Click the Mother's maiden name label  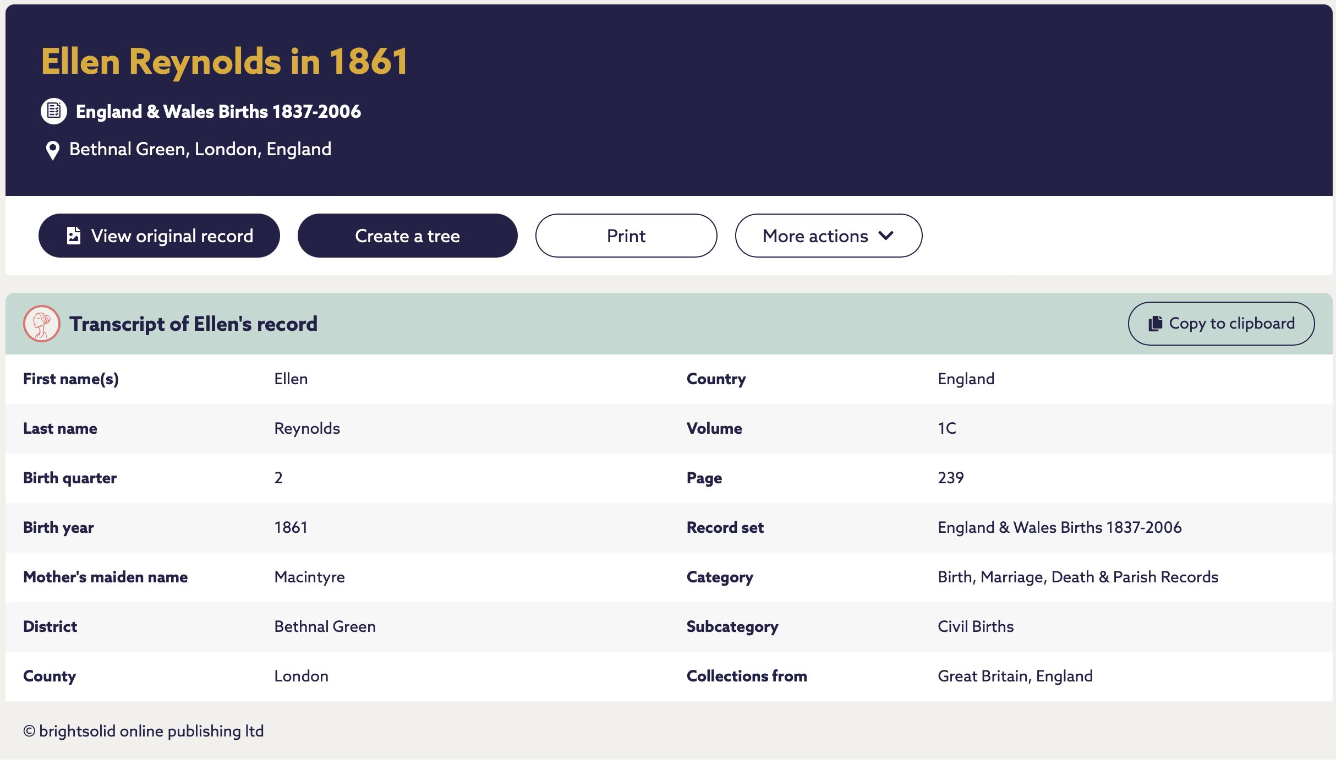click(x=105, y=577)
